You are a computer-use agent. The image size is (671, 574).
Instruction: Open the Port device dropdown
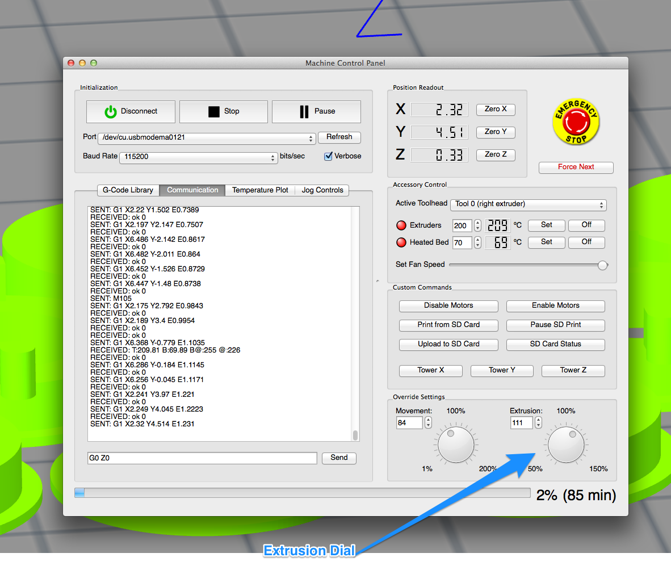(x=207, y=138)
